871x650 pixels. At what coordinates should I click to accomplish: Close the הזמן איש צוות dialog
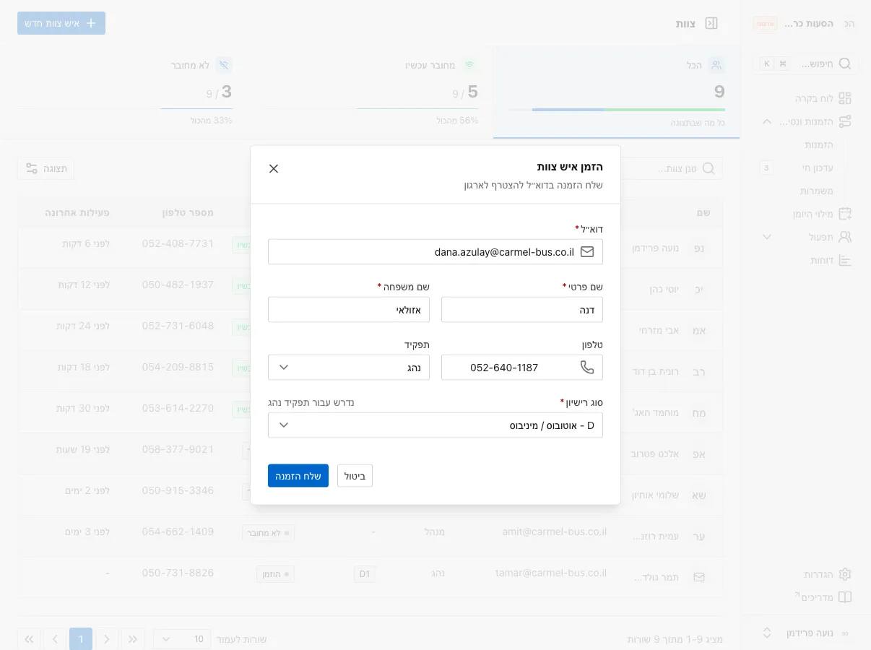(274, 169)
